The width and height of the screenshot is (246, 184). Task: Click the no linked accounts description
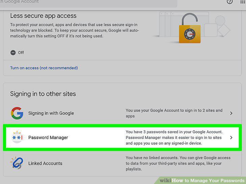coord(178,163)
